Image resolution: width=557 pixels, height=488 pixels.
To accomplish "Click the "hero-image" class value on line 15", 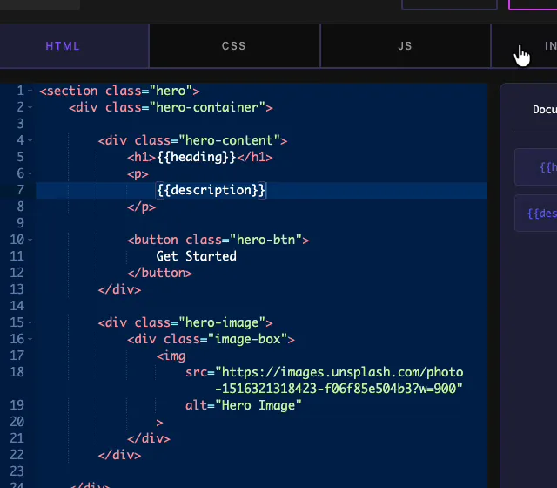I will (222, 322).
